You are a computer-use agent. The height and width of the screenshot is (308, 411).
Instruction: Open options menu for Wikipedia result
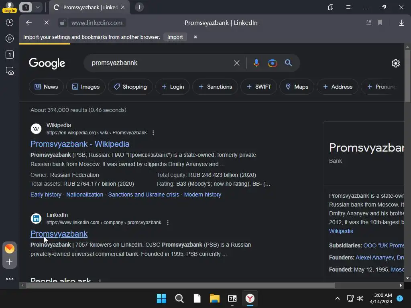pyautogui.click(x=153, y=133)
